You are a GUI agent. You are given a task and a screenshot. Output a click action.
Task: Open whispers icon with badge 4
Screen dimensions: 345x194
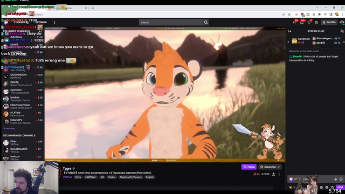309,22
